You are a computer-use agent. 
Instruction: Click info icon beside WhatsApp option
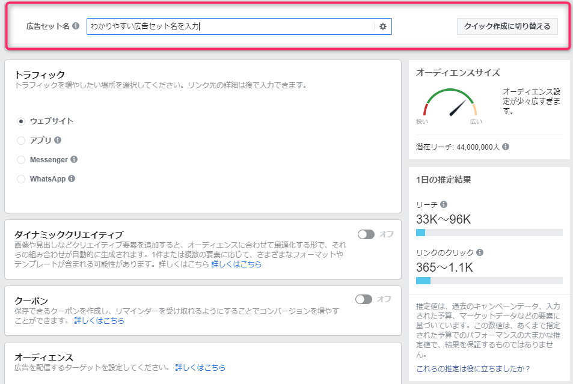tap(72, 178)
